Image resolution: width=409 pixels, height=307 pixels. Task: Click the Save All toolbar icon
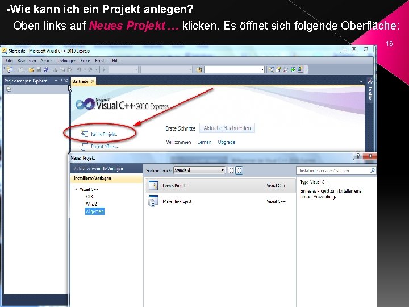pyautogui.click(x=46, y=69)
